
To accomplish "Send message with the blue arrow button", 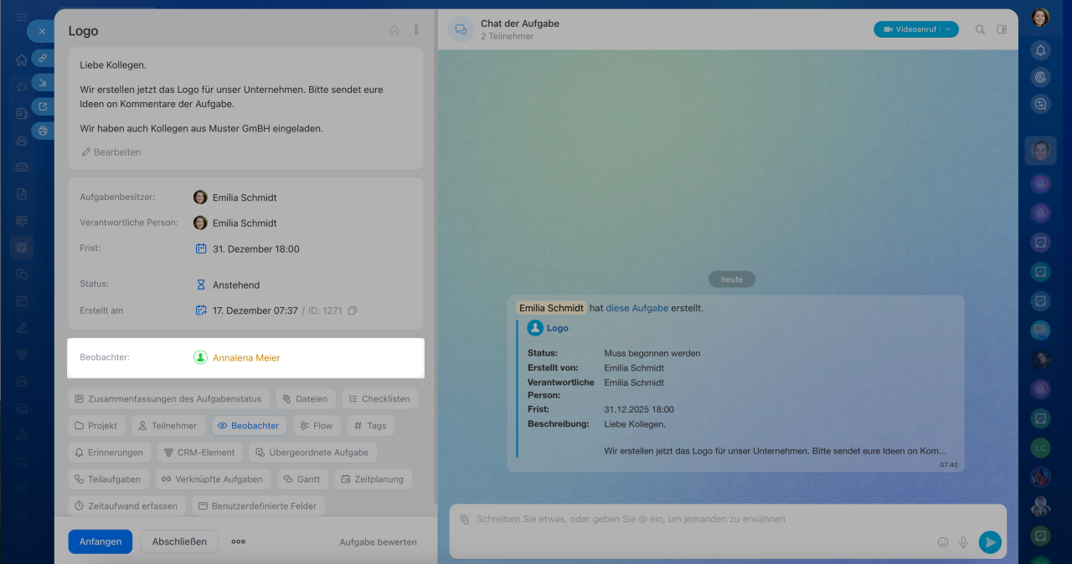I will [x=990, y=542].
